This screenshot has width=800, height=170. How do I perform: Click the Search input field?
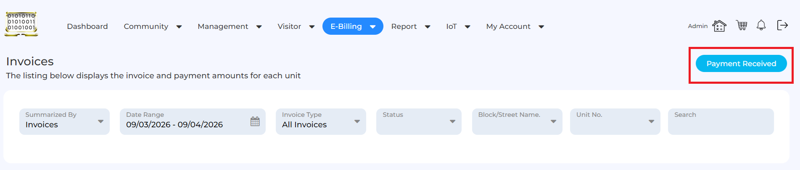pyautogui.click(x=721, y=121)
